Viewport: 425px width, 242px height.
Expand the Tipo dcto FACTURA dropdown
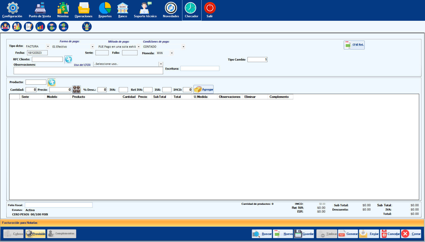point(48,47)
